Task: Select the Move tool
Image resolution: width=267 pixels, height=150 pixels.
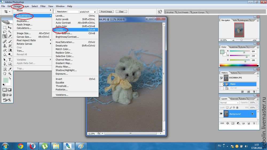Action: click(10, 27)
